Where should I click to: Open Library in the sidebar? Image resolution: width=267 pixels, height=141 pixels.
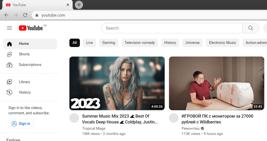30,82
